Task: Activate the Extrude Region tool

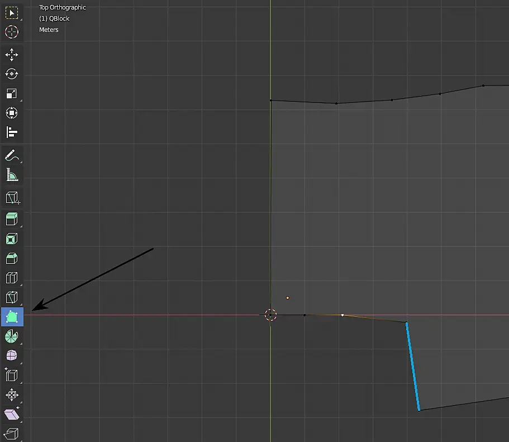Action: pos(12,219)
